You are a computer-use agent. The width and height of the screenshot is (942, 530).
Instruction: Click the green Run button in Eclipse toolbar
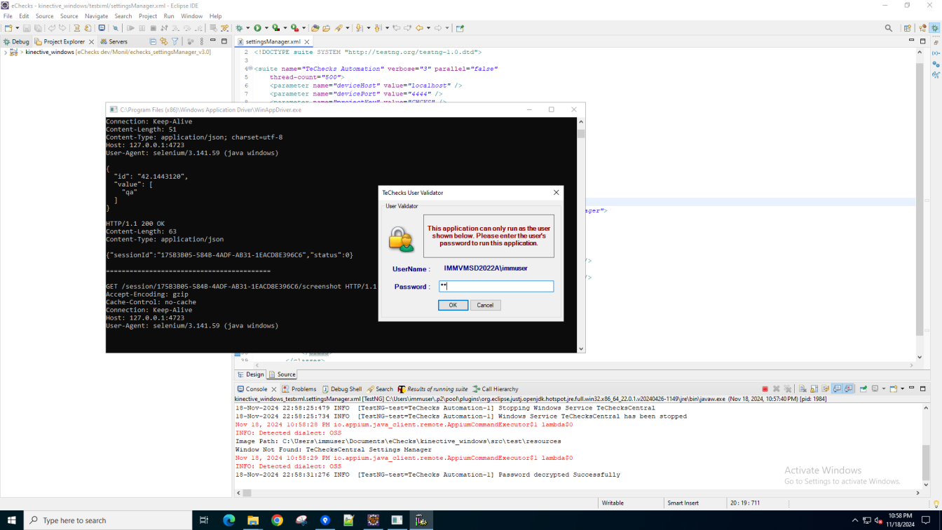pyautogui.click(x=257, y=28)
